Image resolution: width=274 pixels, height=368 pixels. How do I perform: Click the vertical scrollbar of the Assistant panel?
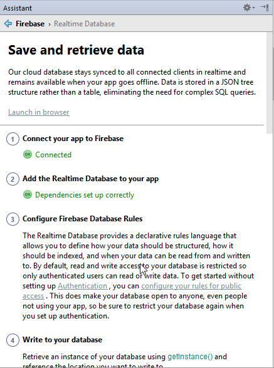click(270, 83)
